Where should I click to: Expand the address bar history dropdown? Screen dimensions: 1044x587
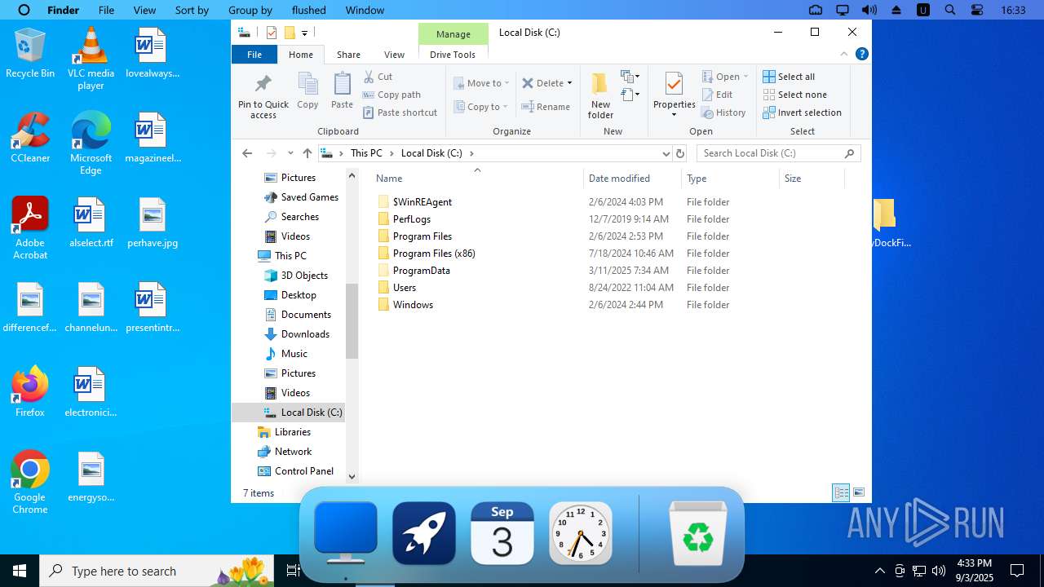[x=666, y=153]
